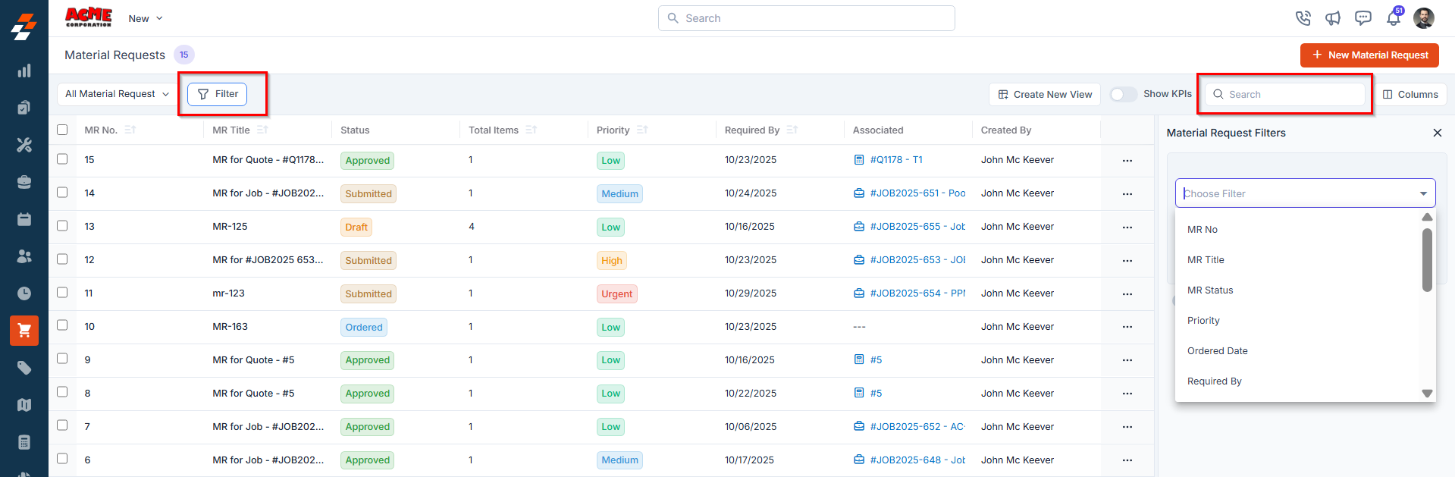This screenshot has height=477, width=1455.
Task: Open the calendar sidebar icon
Action: coord(24,219)
